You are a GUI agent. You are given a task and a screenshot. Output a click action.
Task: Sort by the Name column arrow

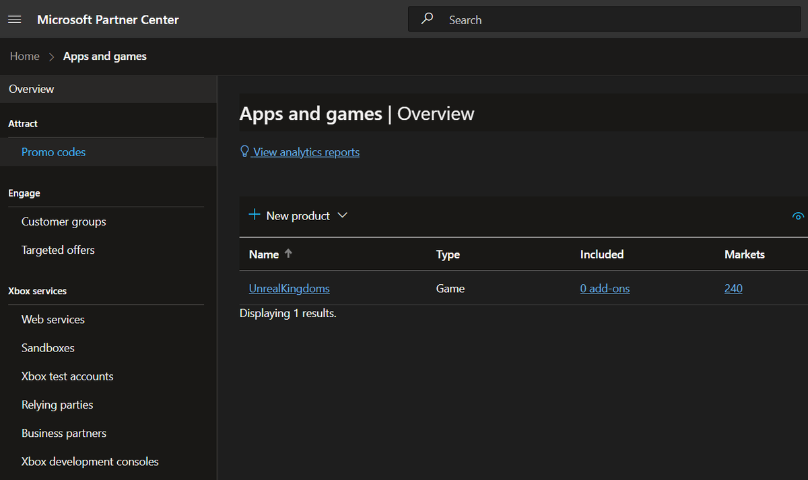point(288,254)
